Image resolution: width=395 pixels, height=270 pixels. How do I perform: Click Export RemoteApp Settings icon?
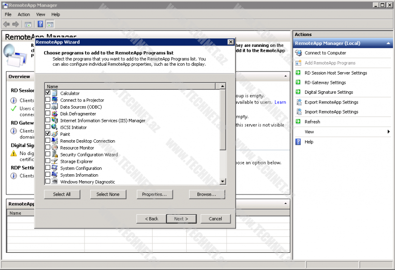[298, 102]
